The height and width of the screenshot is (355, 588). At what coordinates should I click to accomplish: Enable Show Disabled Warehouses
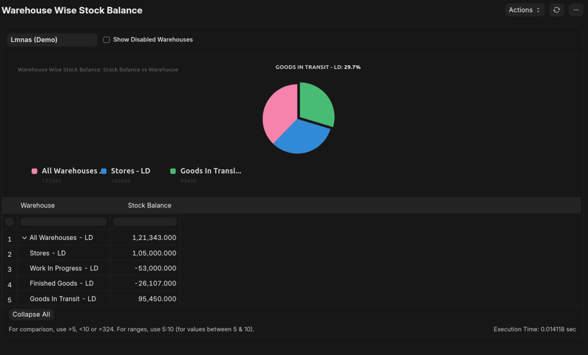click(x=106, y=39)
